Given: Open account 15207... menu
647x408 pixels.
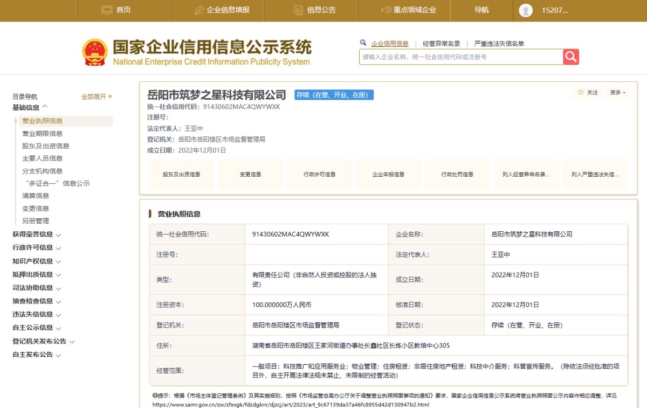Looking at the screenshot, I should (x=555, y=10).
